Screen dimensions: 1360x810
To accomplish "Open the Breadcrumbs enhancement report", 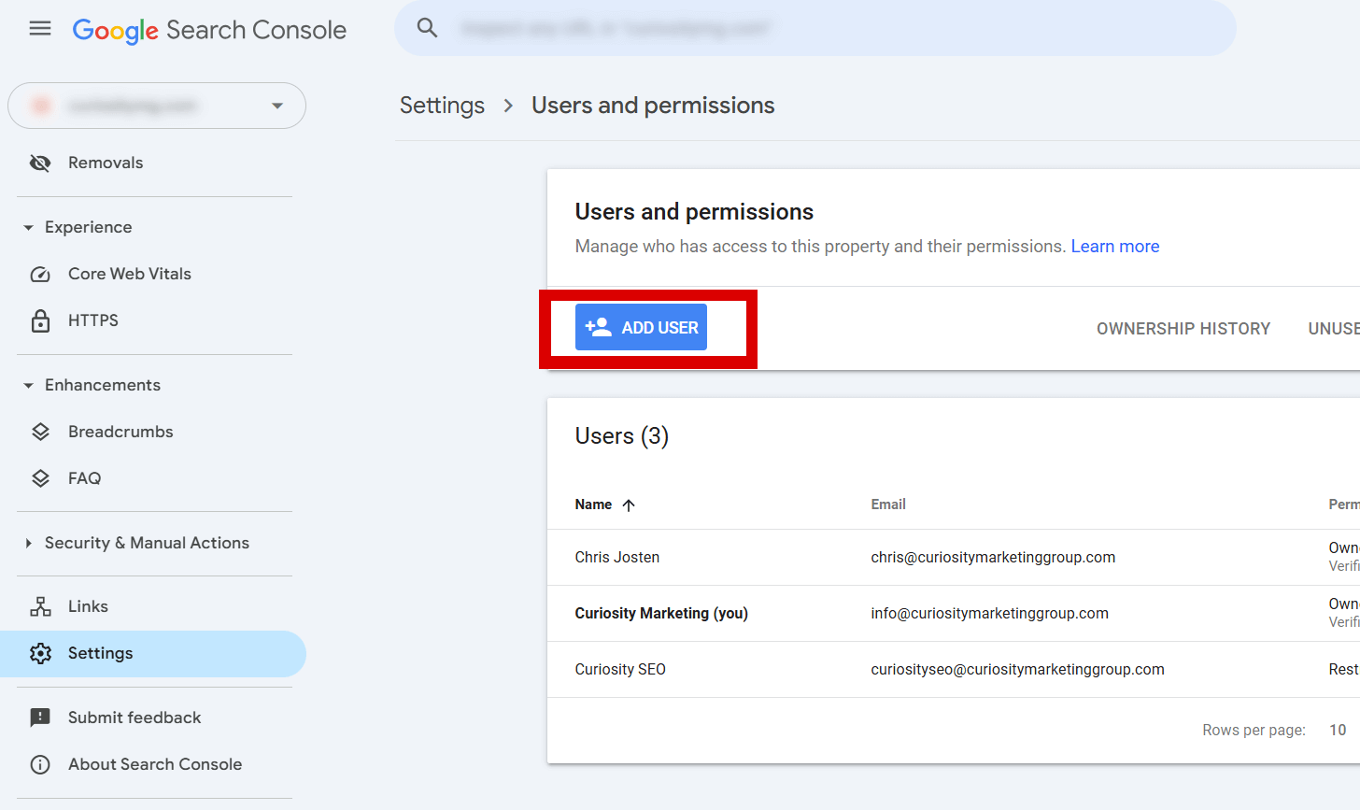I will pos(120,432).
